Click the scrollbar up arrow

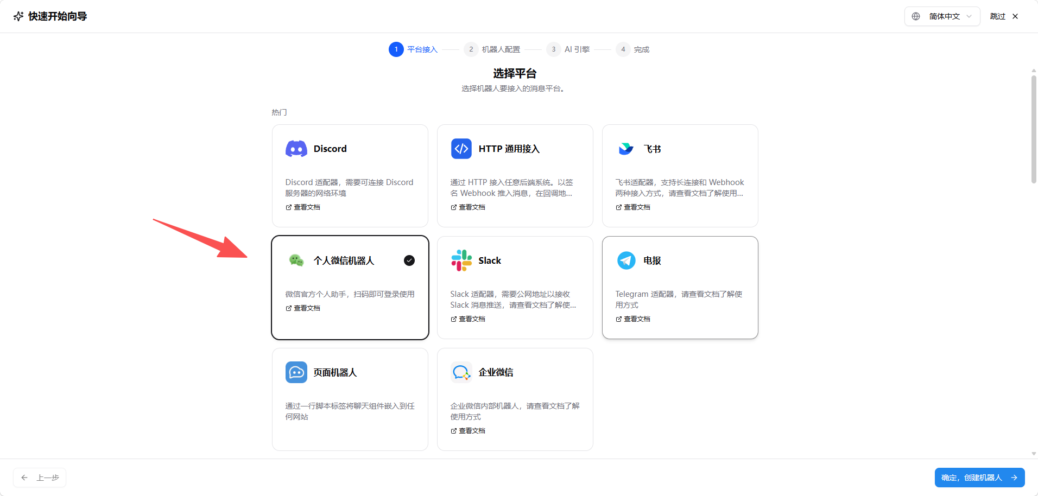point(1034,71)
